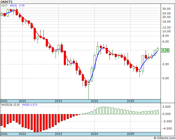This screenshot has height=140, width=175.
Task: Click the -2.000 MACD axis label
Action: click(x=167, y=121)
